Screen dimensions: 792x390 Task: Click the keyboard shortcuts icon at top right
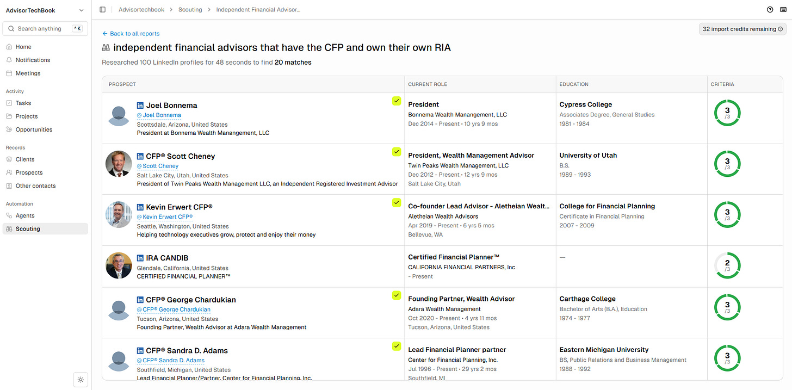(783, 10)
